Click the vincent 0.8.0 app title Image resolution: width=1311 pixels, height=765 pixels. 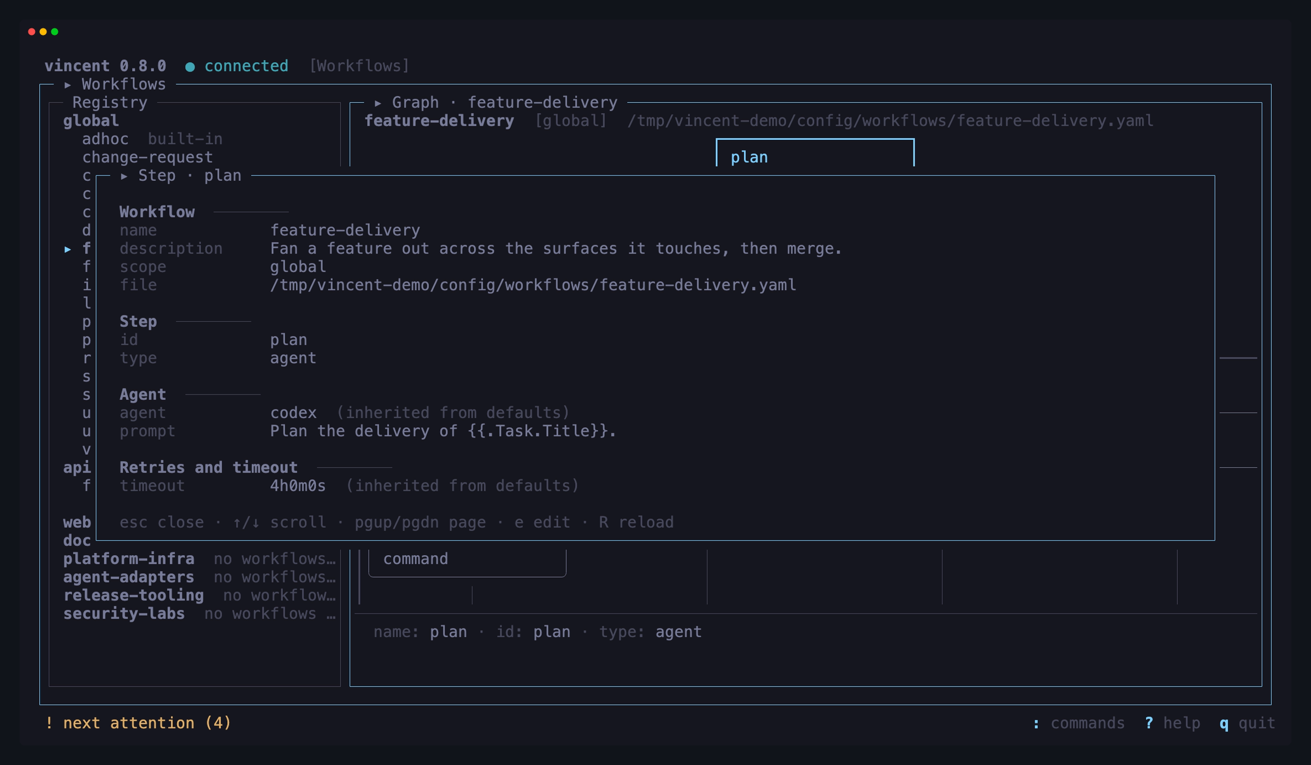pyautogui.click(x=105, y=66)
